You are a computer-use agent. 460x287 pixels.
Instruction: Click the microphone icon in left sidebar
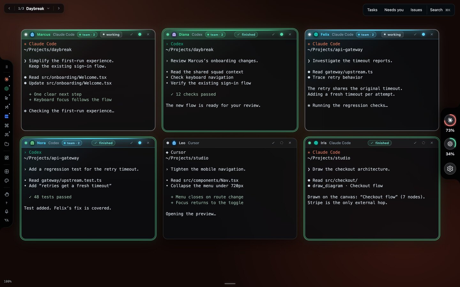[x=6, y=211]
